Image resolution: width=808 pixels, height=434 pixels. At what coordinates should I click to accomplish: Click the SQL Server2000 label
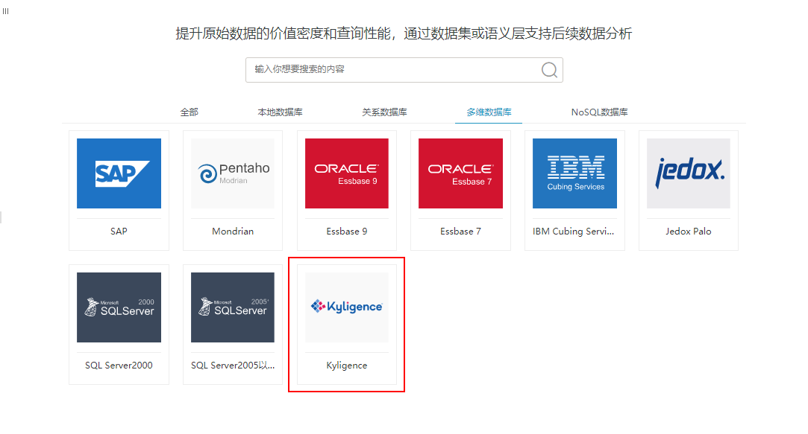click(119, 366)
